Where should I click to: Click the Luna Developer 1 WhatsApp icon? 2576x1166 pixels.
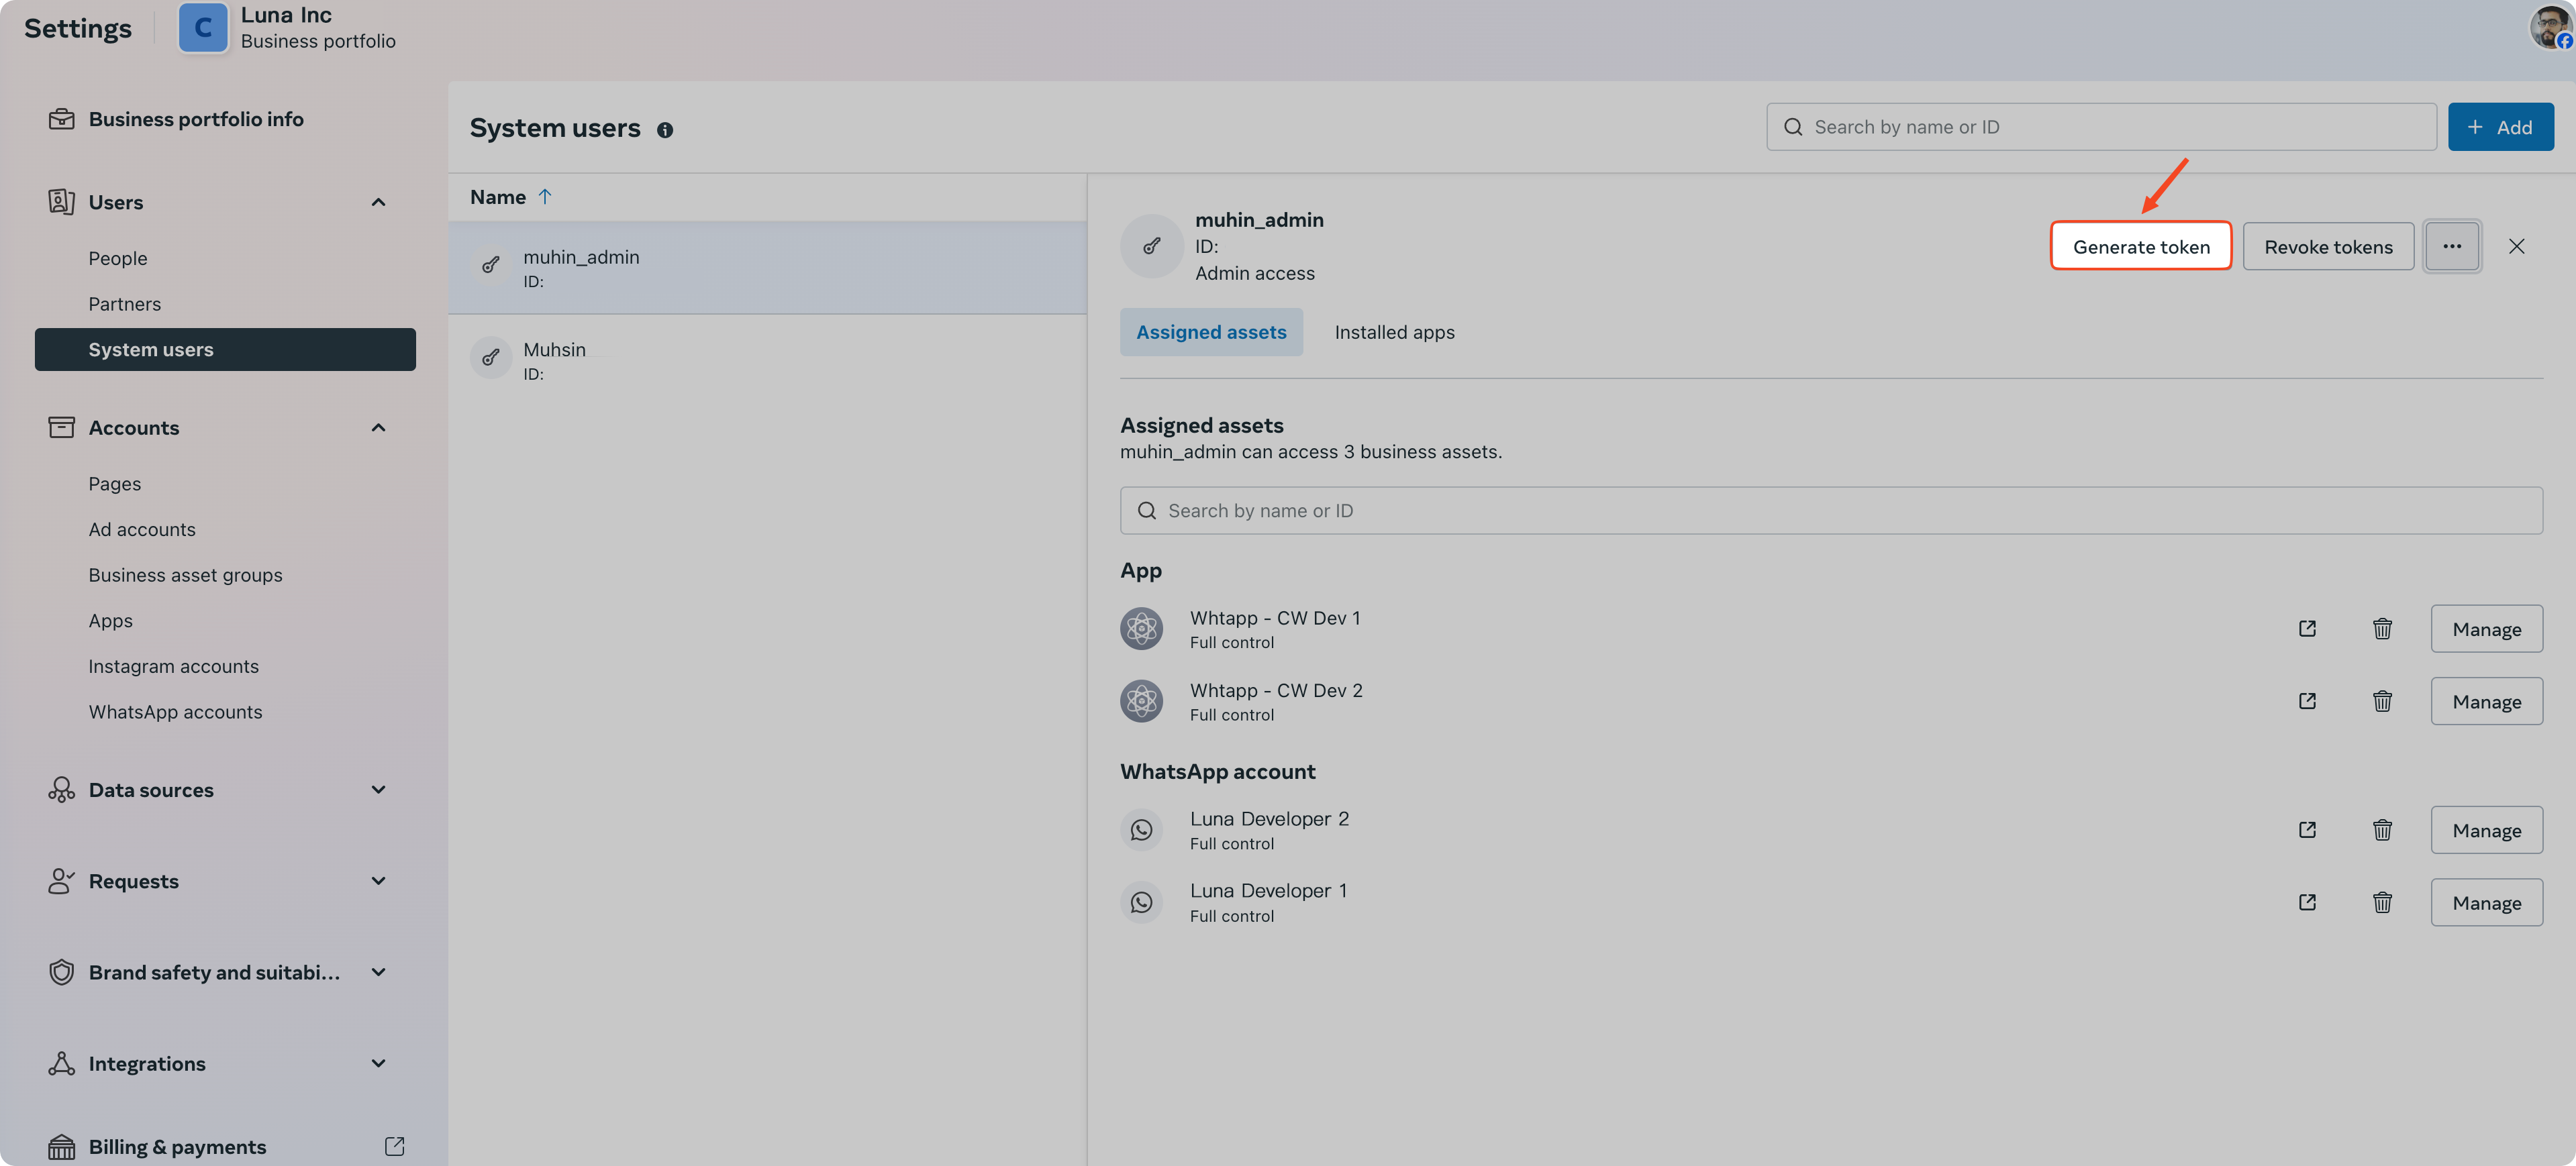coord(1141,902)
